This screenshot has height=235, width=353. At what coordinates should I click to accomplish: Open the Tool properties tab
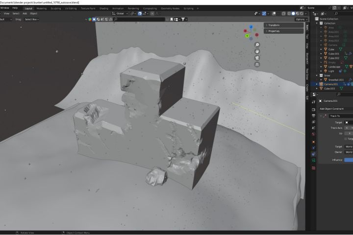[x=314, y=102]
